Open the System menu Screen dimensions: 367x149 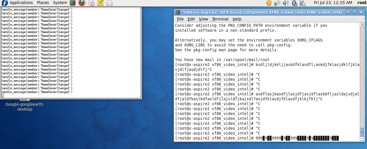60,3
